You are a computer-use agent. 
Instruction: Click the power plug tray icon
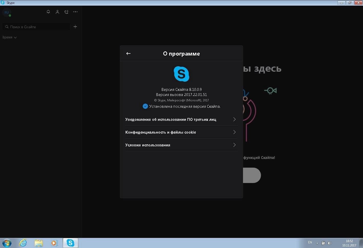(323, 243)
